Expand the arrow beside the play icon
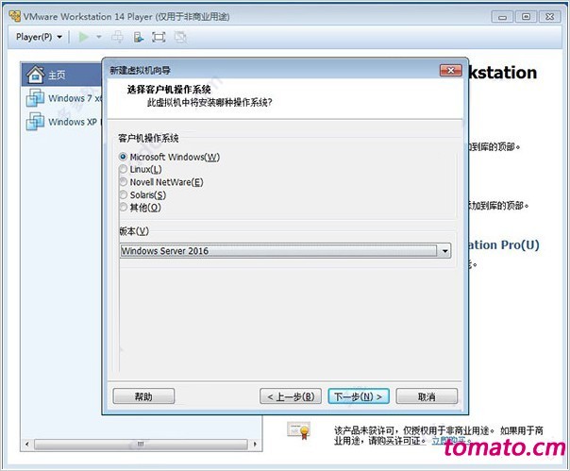This screenshot has width=570, height=471. pos(98,37)
